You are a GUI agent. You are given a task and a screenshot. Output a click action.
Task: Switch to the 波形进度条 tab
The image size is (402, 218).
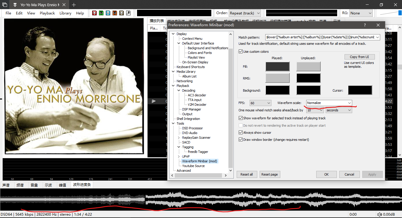click(82, 185)
